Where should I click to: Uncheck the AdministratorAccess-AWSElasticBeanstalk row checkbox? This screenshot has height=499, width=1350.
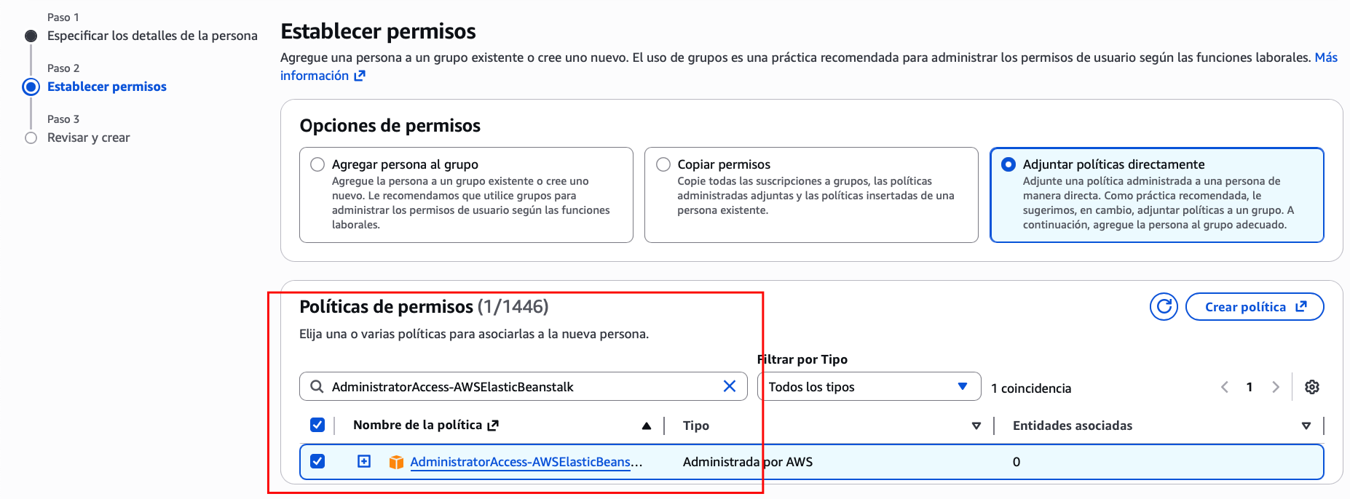click(317, 461)
